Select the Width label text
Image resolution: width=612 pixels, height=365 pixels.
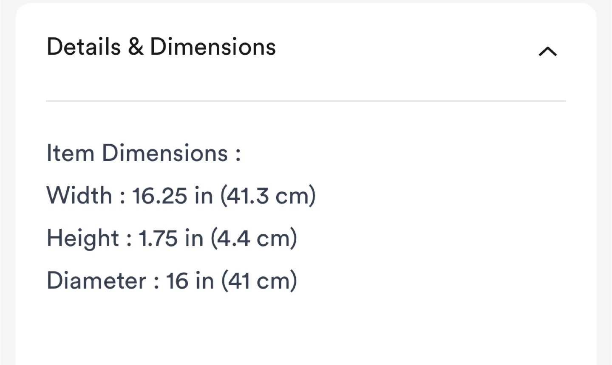coord(79,196)
